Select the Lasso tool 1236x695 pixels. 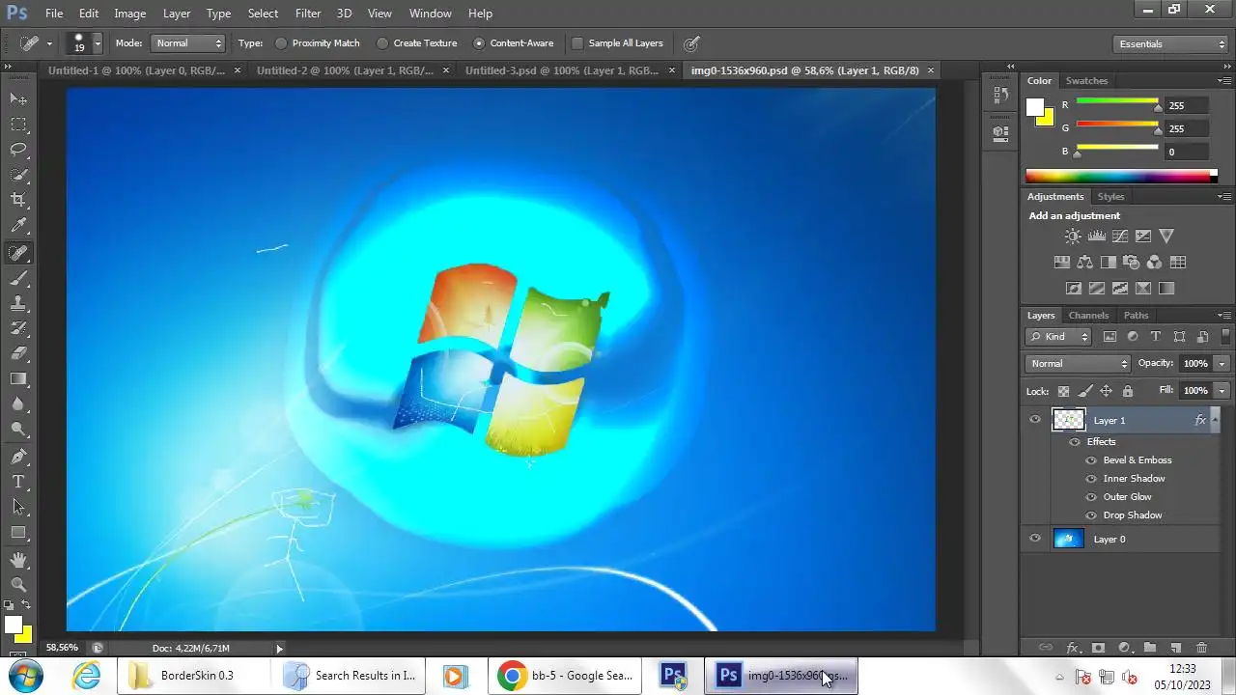click(x=18, y=150)
